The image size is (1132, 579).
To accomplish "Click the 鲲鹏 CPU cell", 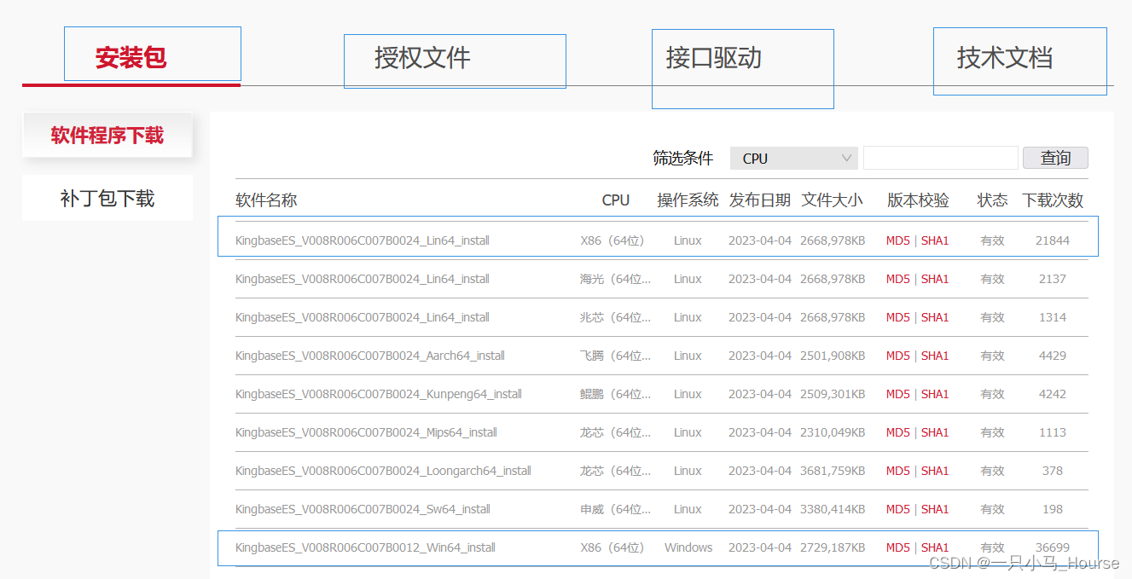I will click(x=615, y=394).
